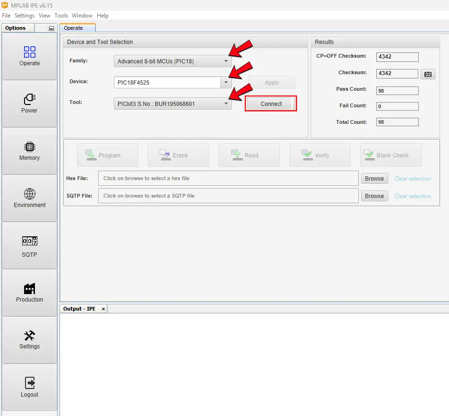Open the Production mode panel

point(29,293)
